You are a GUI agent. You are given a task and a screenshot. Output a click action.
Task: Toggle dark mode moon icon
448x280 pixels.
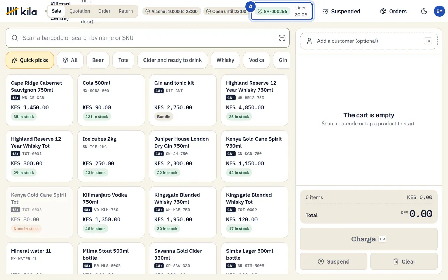pyautogui.click(x=424, y=11)
